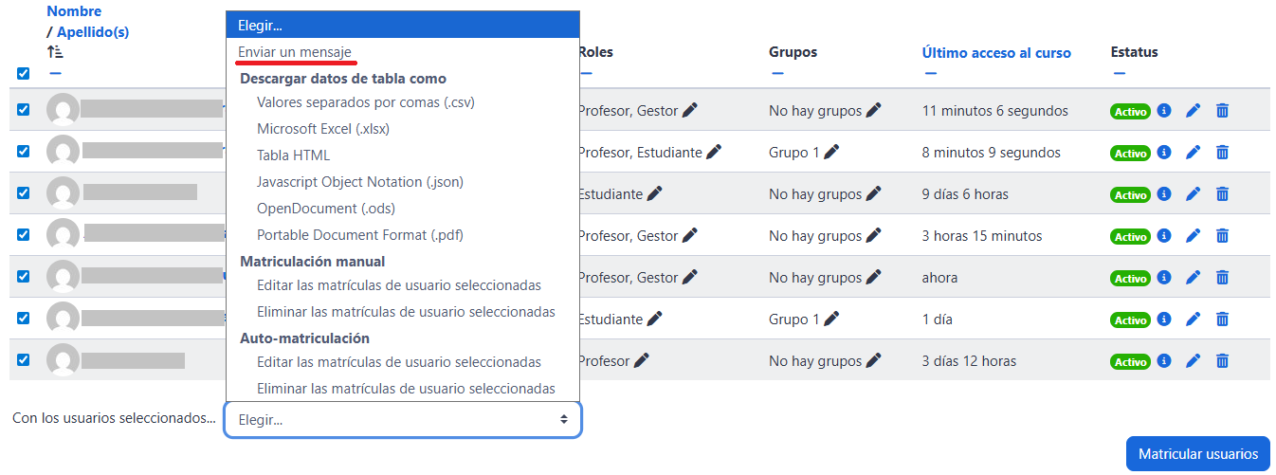Edit roles pencil next to "Profesor, Estudiante"
The image size is (1276, 475).
[714, 152]
